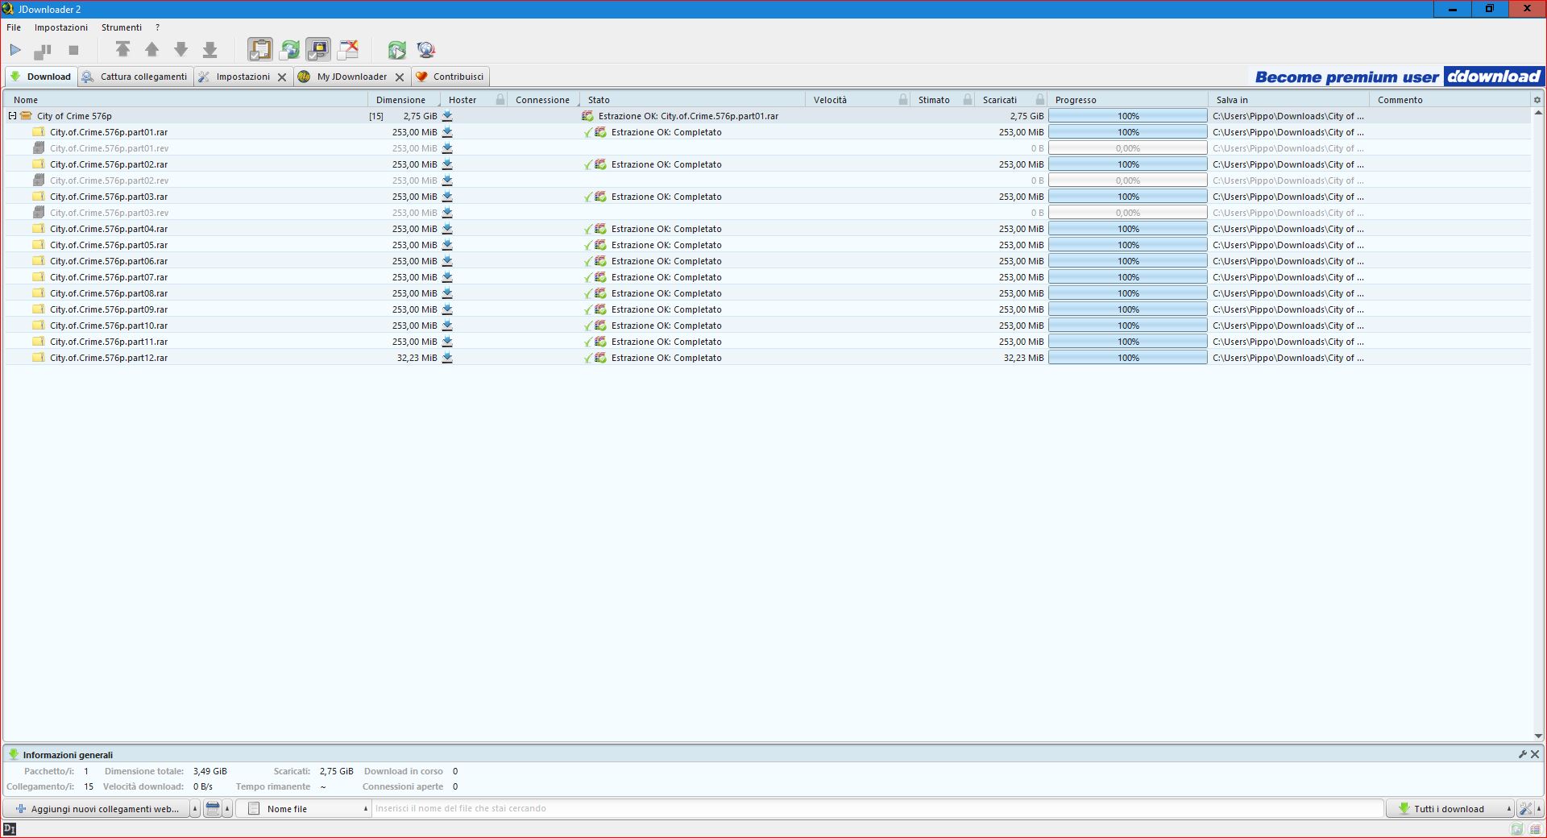
Task: Select City.of.Crime.576p.part02.rev row
Action: 768,180
